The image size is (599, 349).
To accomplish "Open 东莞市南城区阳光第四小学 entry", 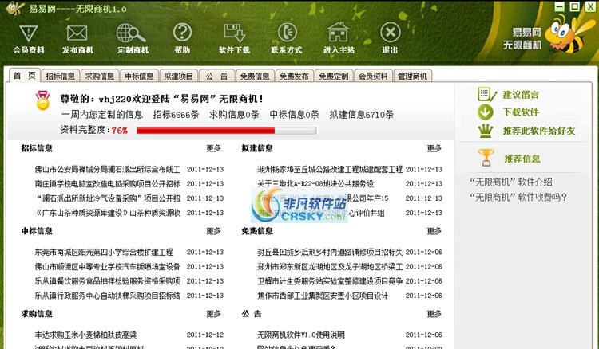I will (104, 252).
